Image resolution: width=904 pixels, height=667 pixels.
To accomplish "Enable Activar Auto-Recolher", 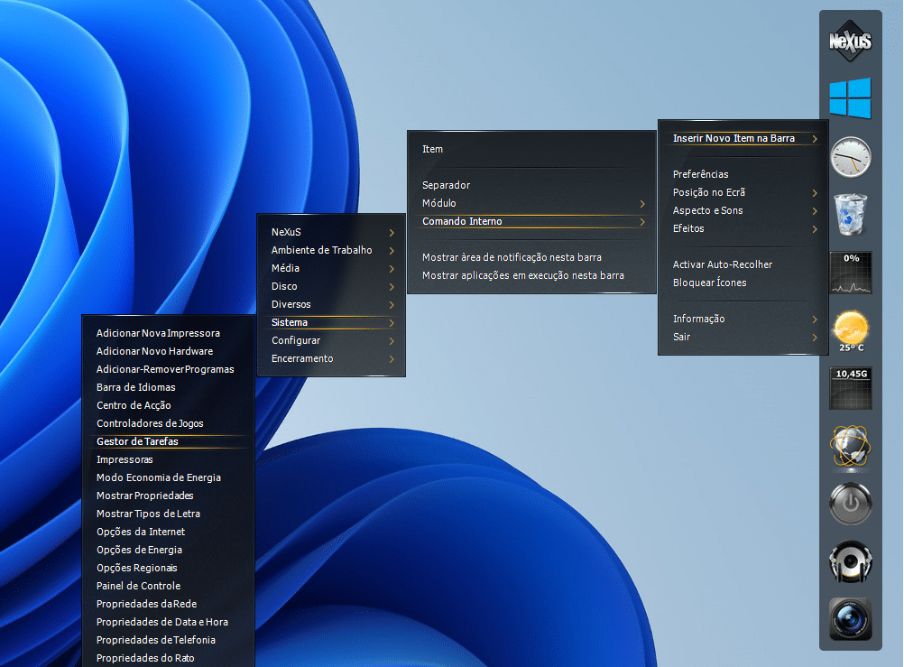I will 723,264.
